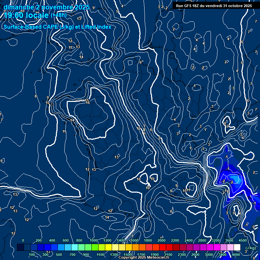Screen dimensions: 260x260
Task: Click the legend value "2800"
Action: click(x=202, y=240)
